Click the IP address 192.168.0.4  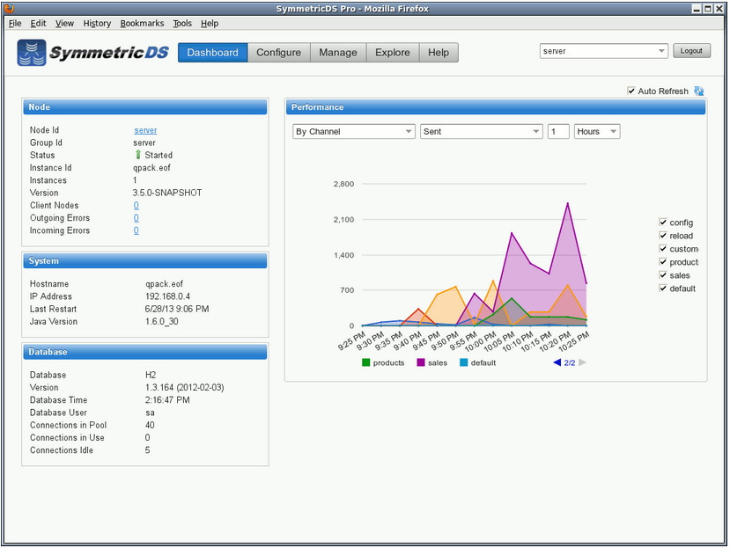tap(167, 296)
